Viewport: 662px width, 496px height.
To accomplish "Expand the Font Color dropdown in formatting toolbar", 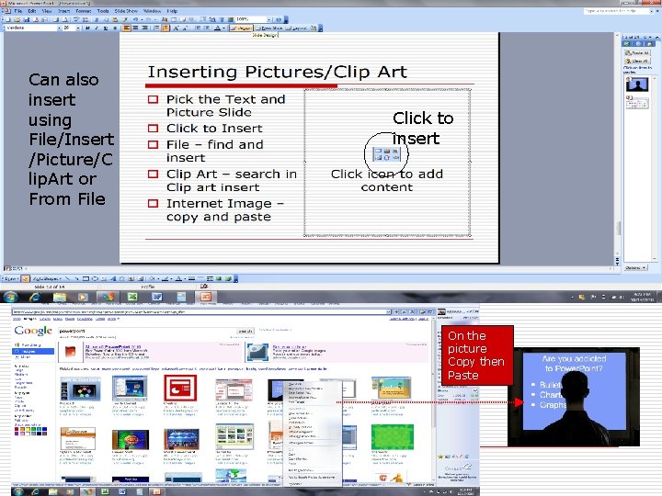I will 223,28.
